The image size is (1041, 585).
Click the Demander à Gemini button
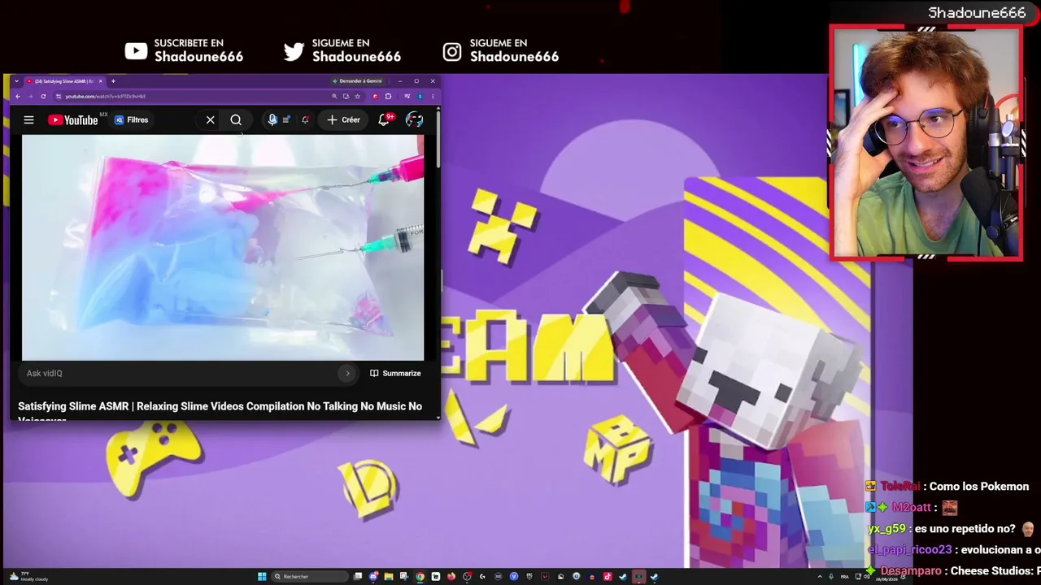357,81
